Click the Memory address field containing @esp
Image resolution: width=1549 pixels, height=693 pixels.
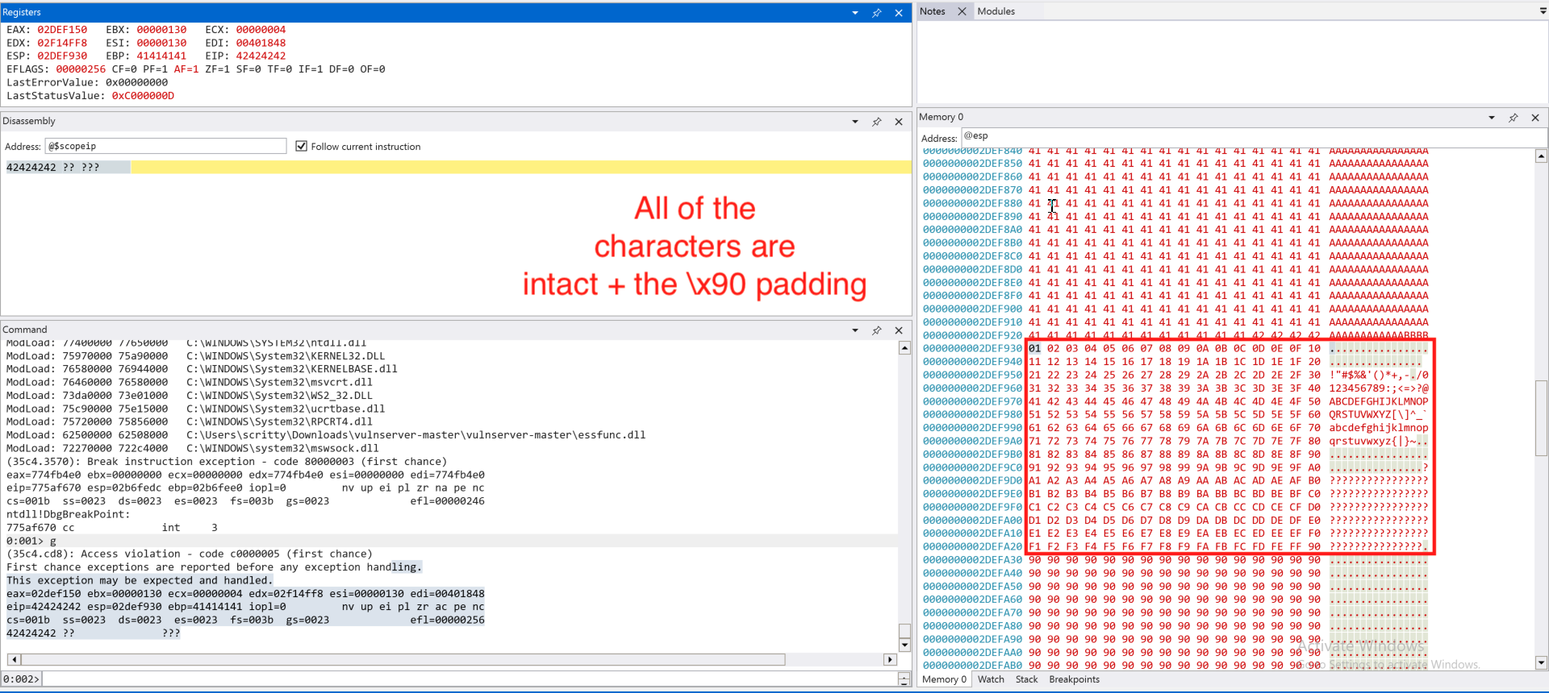tap(1242, 136)
